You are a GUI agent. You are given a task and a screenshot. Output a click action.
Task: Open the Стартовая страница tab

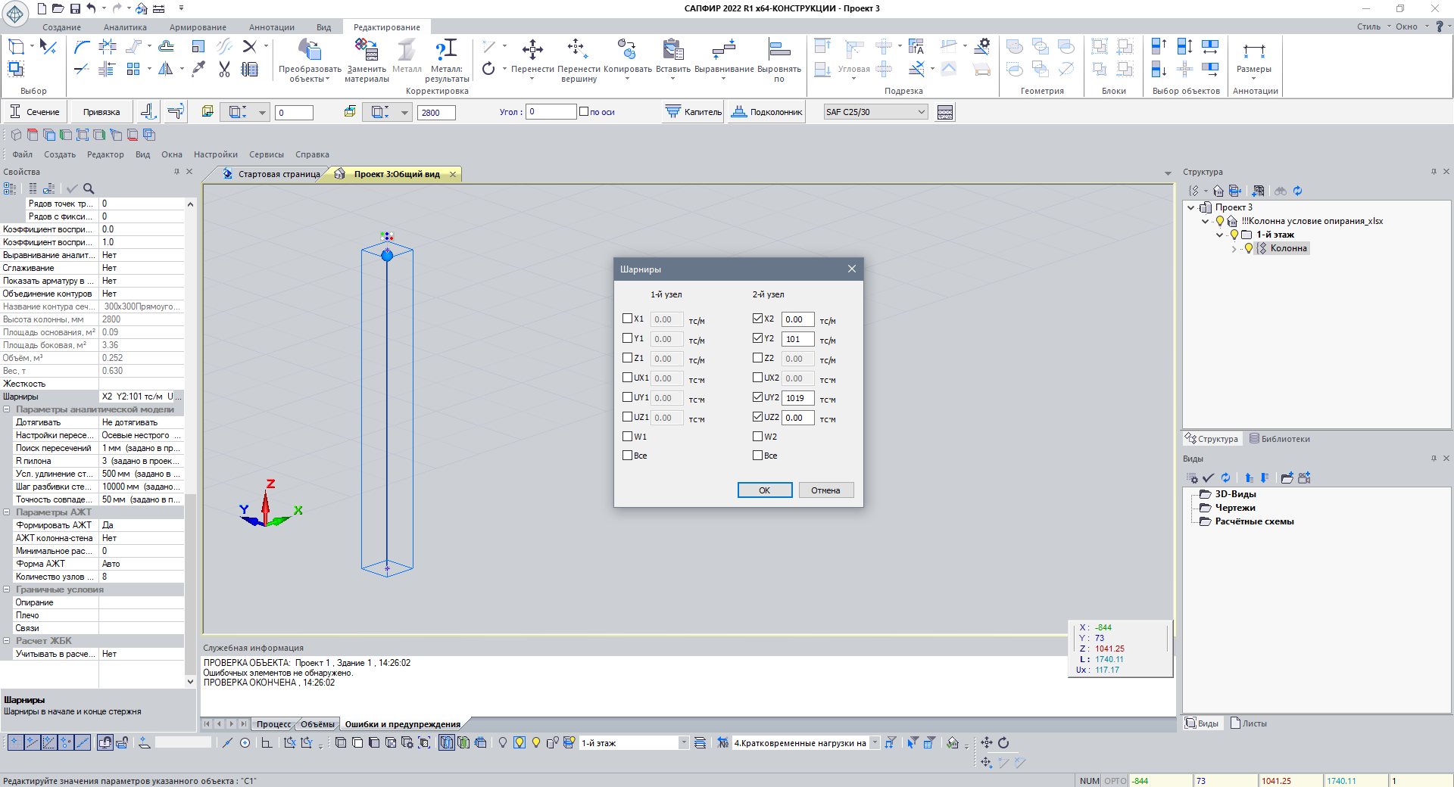(x=278, y=174)
